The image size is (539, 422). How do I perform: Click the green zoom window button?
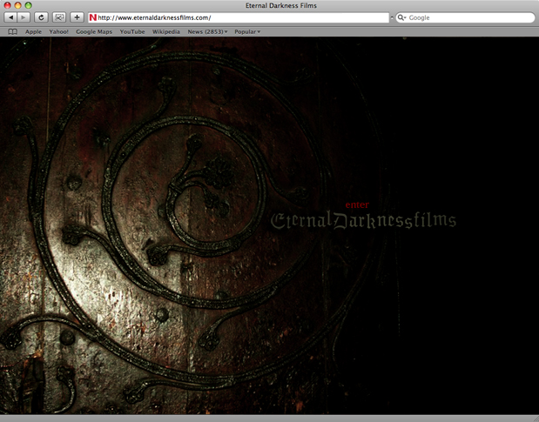click(29, 5)
